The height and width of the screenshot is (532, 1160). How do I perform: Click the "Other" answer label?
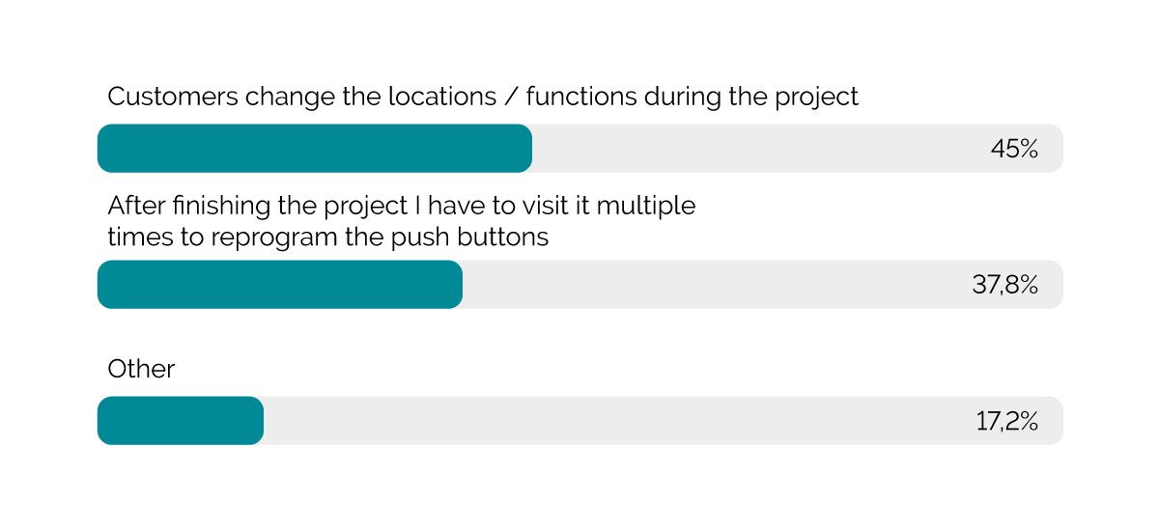[141, 369]
